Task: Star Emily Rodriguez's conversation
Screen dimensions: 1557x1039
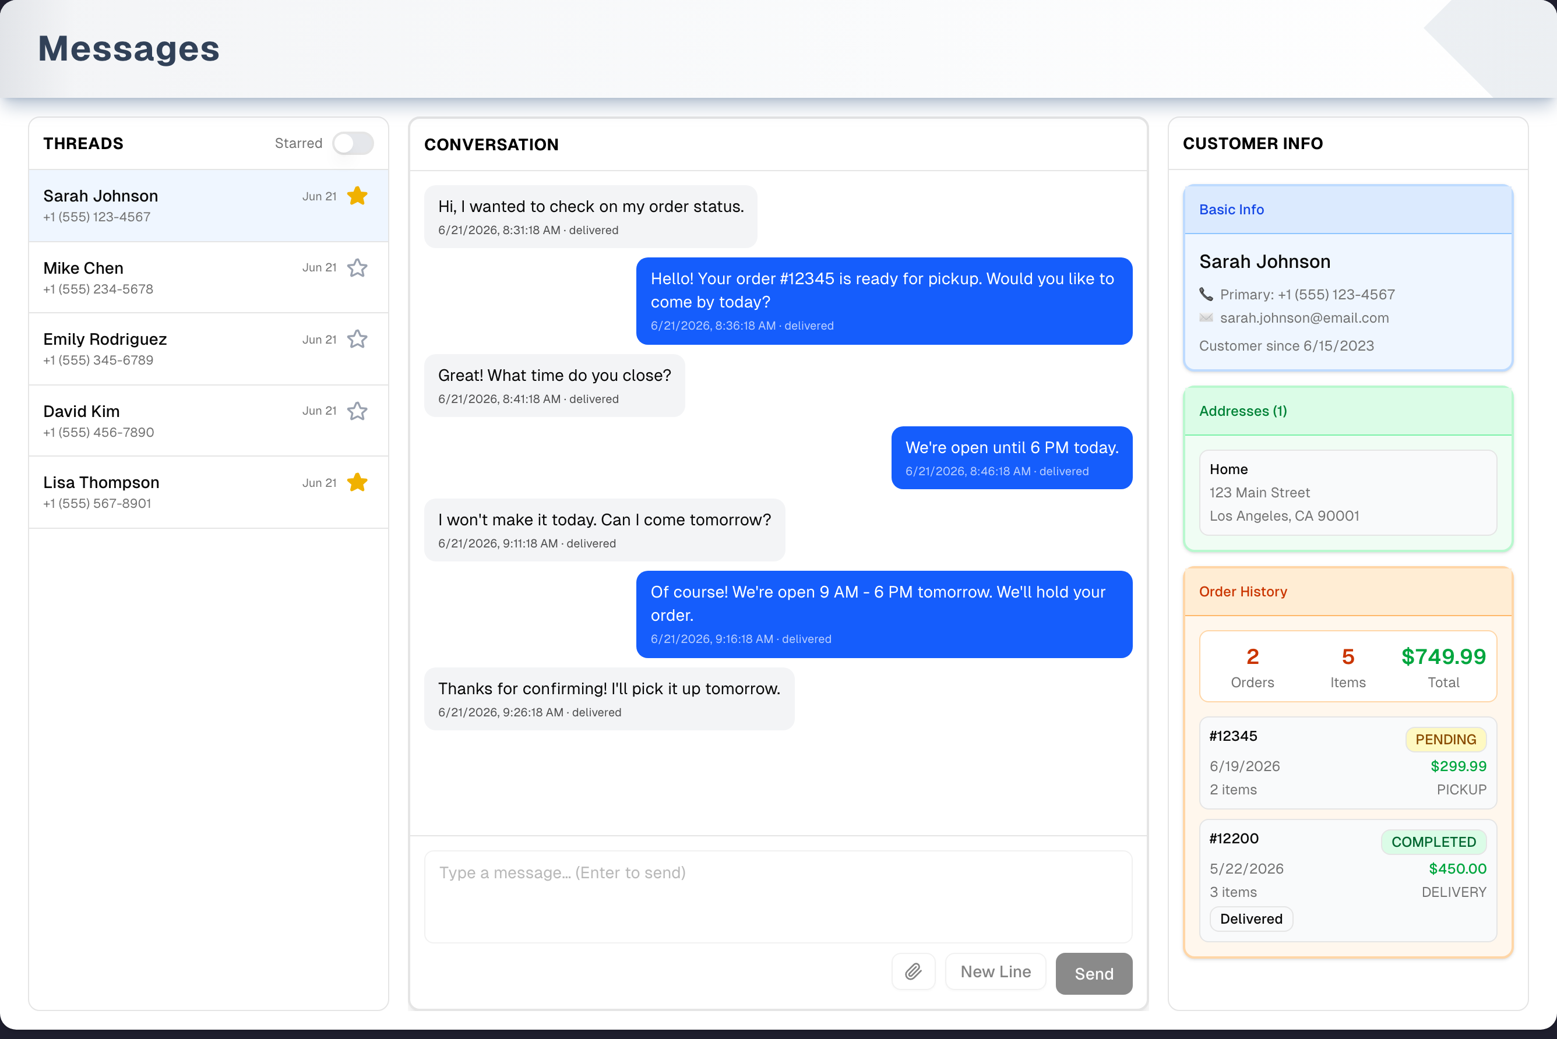Action: 357,340
